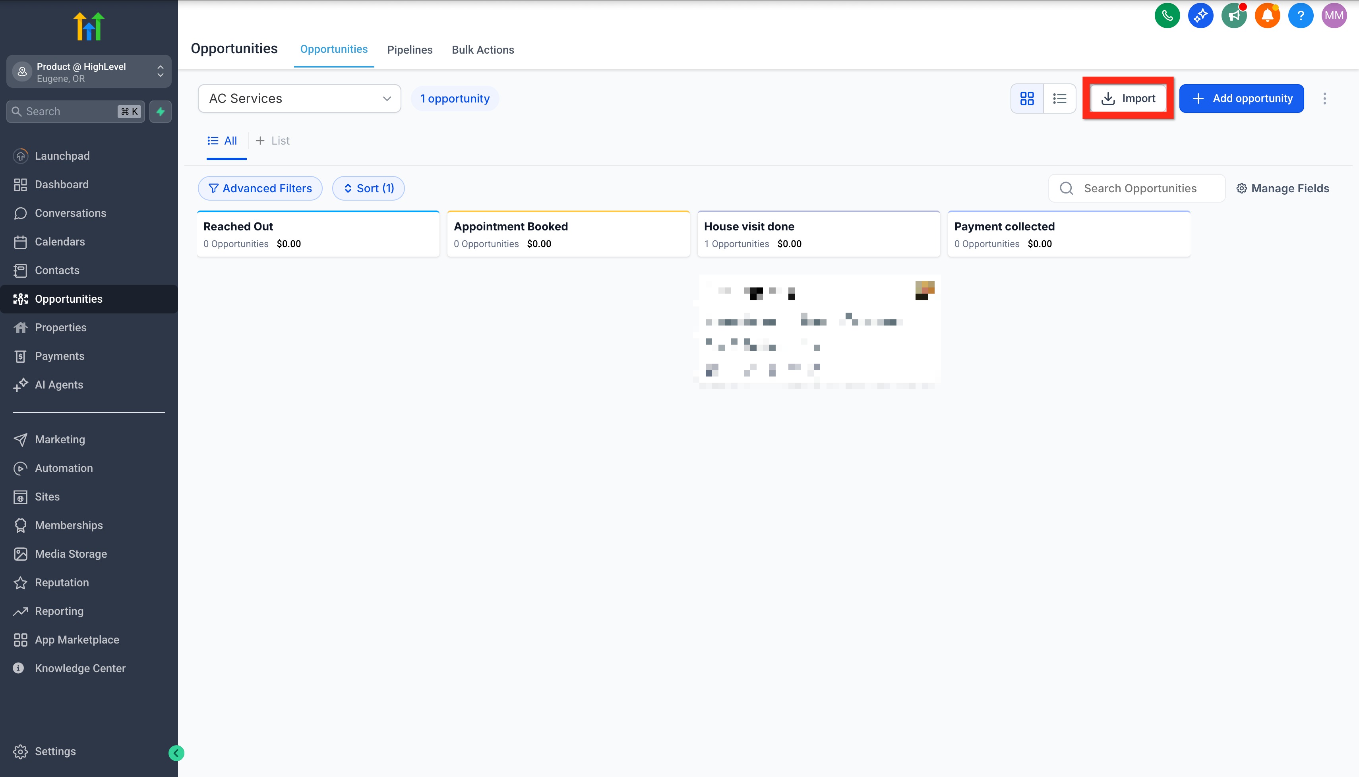Open the Sort (1) options
The image size is (1359, 777).
(368, 188)
